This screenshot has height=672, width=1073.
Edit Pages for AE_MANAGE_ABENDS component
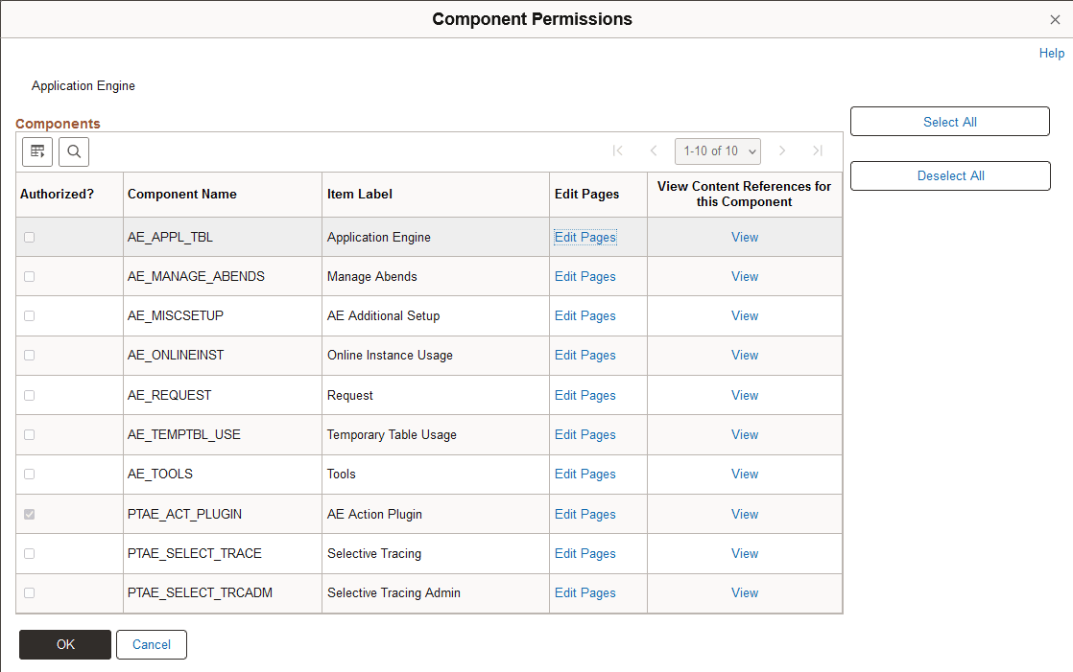585,276
